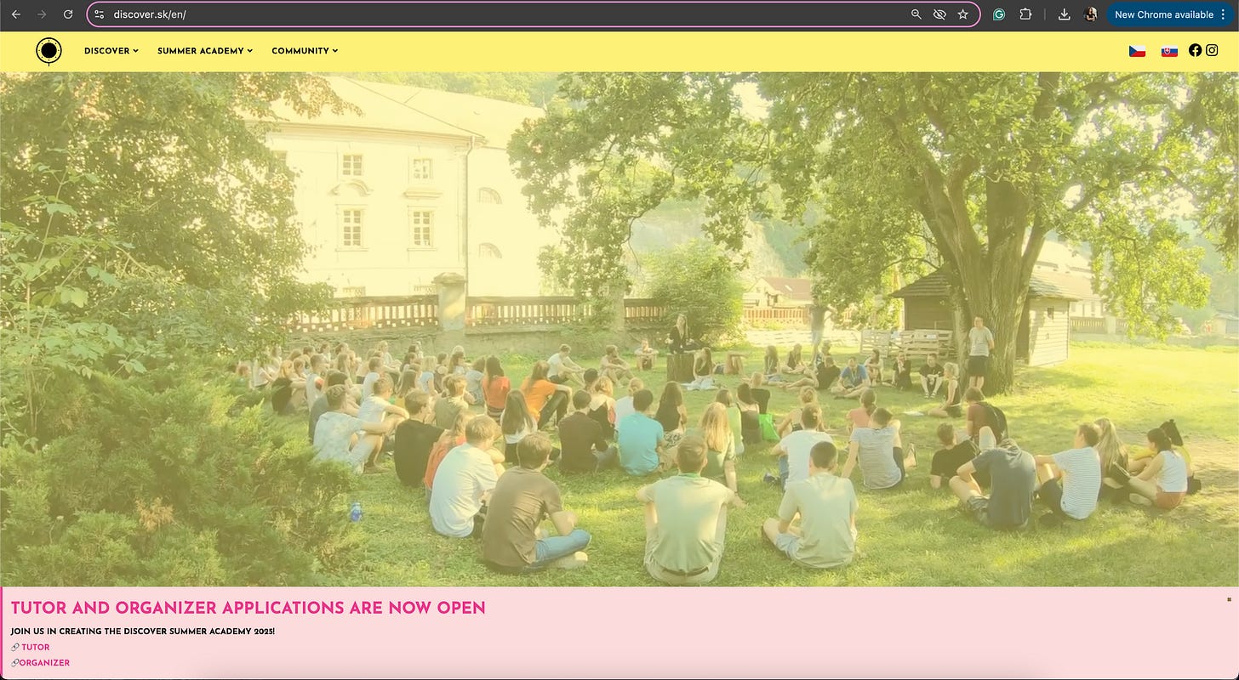
Task: Click the hero photo of students on grass
Action: [619, 329]
